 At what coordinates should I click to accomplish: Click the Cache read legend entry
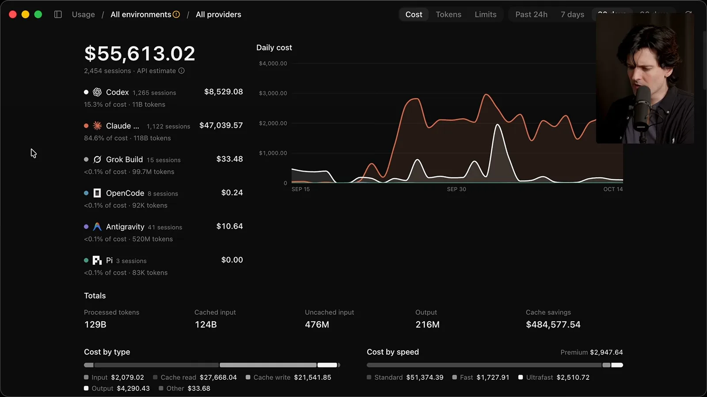[x=195, y=378]
